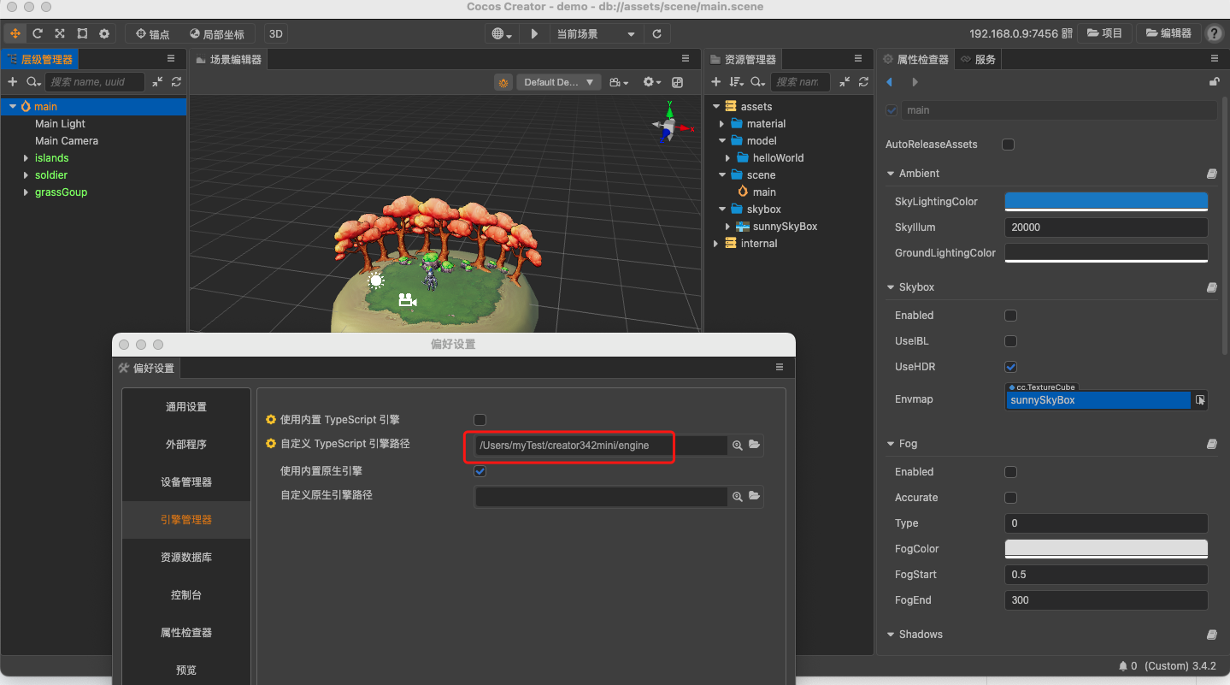The image size is (1230, 685).
Task: Open the FogColor color swatch
Action: pos(1106,549)
